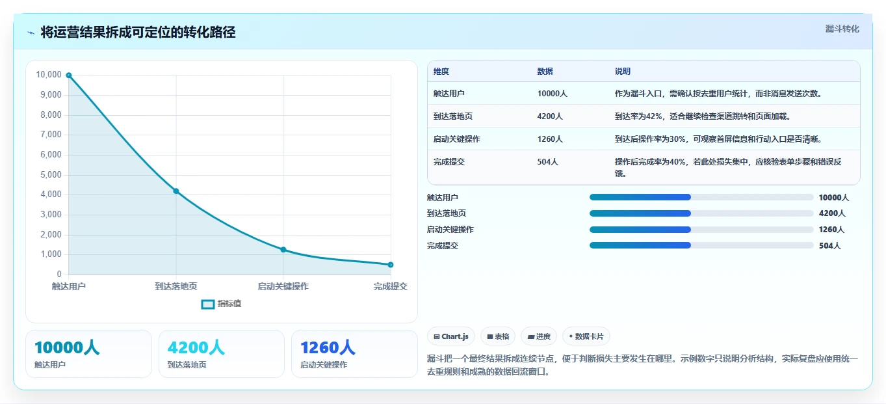Click the 504人 value beside progress bar
Image resolution: width=886 pixels, height=404 pixels.
point(830,246)
